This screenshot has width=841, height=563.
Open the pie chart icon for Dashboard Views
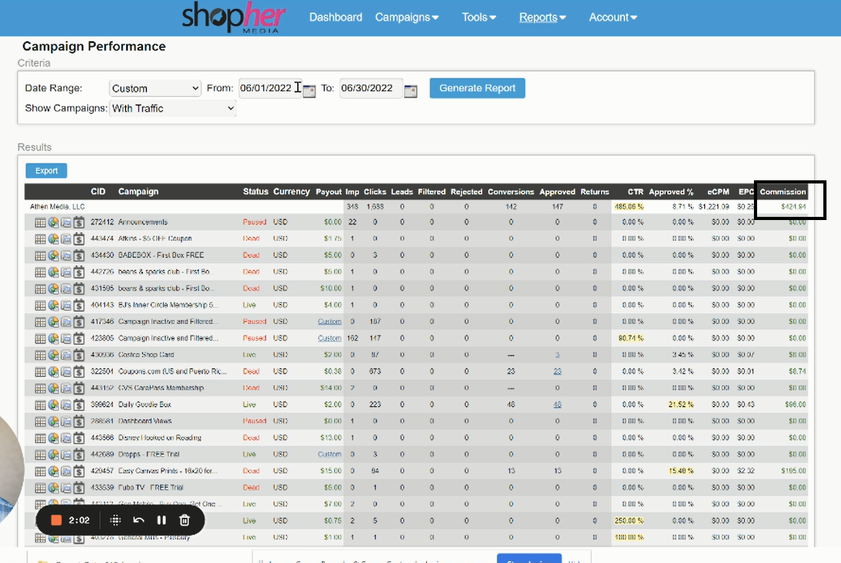point(54,421)
